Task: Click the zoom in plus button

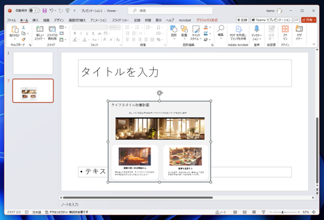Action: (299, 212)
